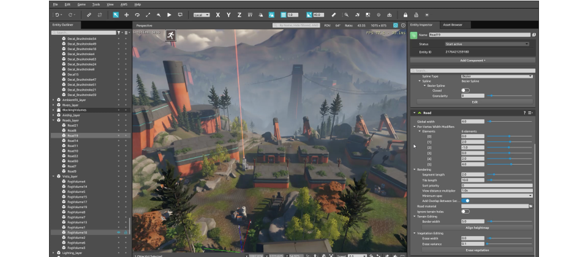This screenshot has height=257, width=588.
Task: Constrain to the XY plane
Action: [x=250, y=15]
